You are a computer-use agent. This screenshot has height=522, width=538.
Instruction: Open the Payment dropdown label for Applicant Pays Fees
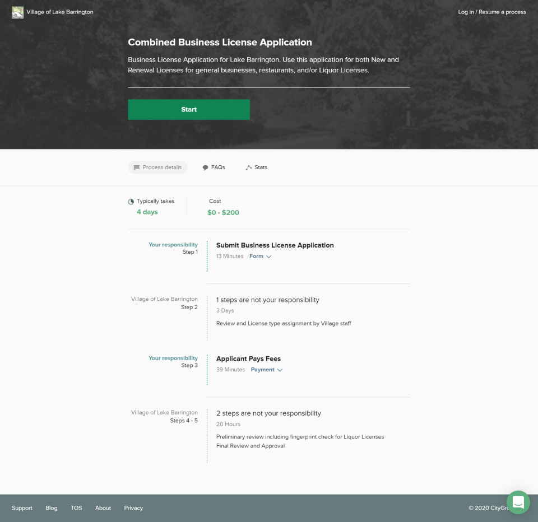[262, 370]
